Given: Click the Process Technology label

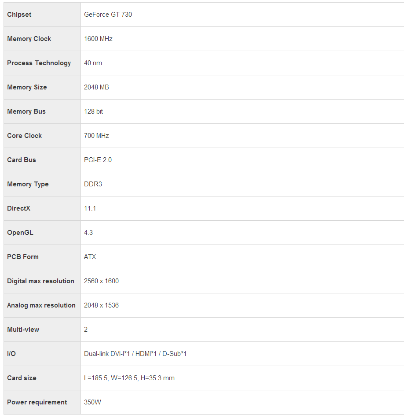Looking at the screenshot, I should (39, 63).
